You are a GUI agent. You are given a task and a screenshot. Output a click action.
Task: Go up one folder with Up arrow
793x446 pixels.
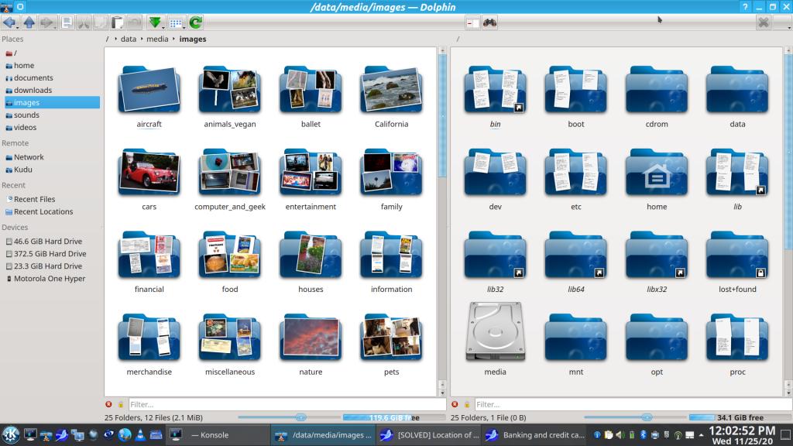pyautogui.click(x=29, y=22)
